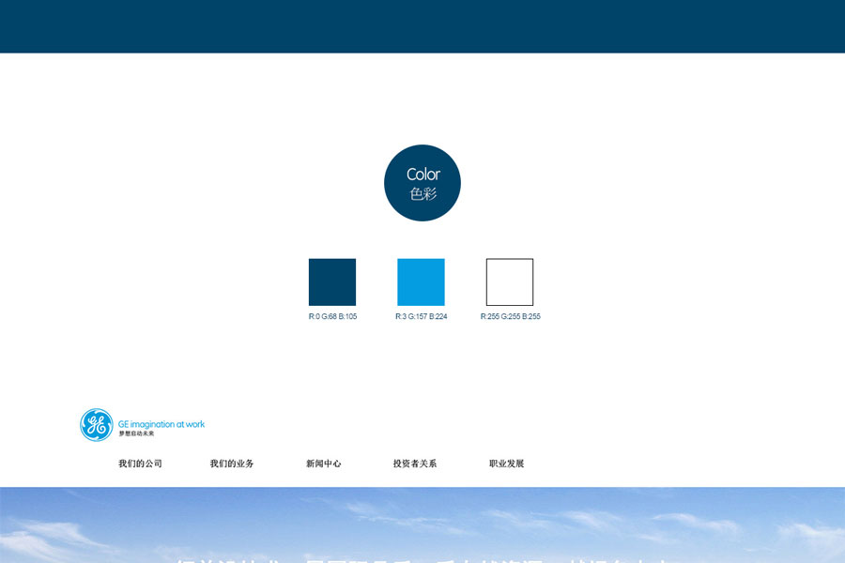Pick the bright blue color swatch

[x=421, y=282]
